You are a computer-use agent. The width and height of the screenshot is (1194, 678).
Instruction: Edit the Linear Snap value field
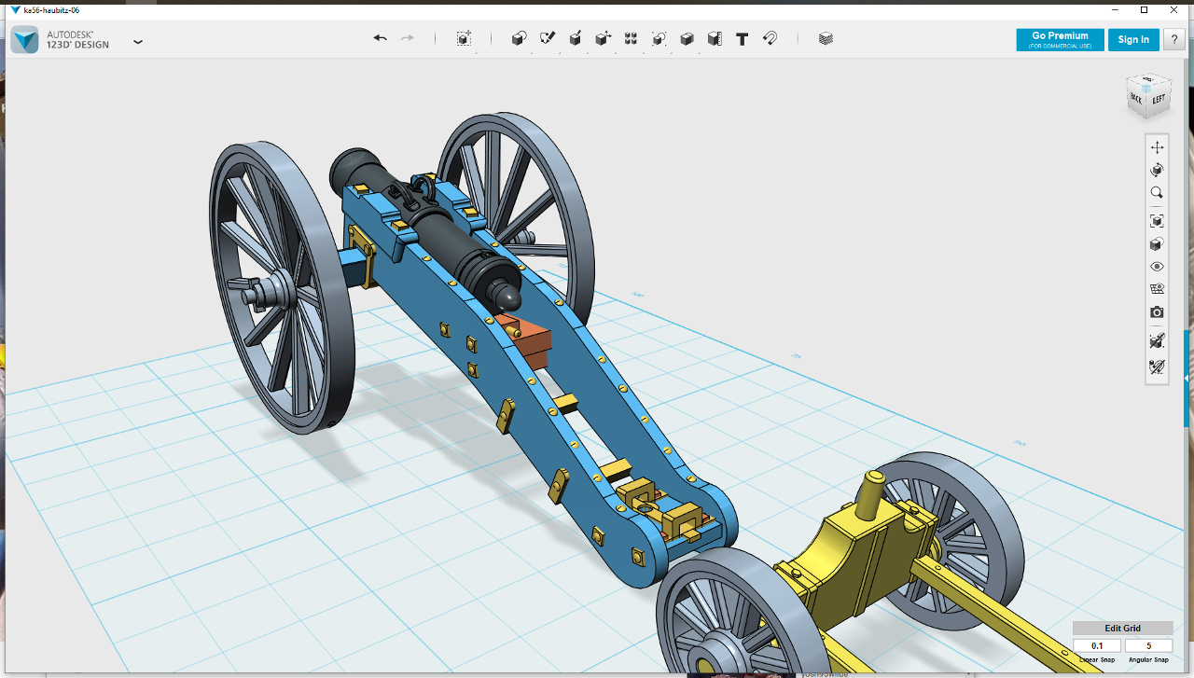click(x=1097, y=646)
